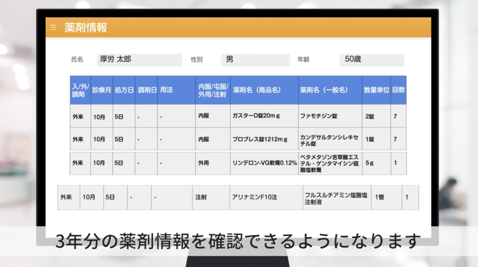Click the 用法 column header
This screenshot has height=267, width=478.
coord(176,90)
